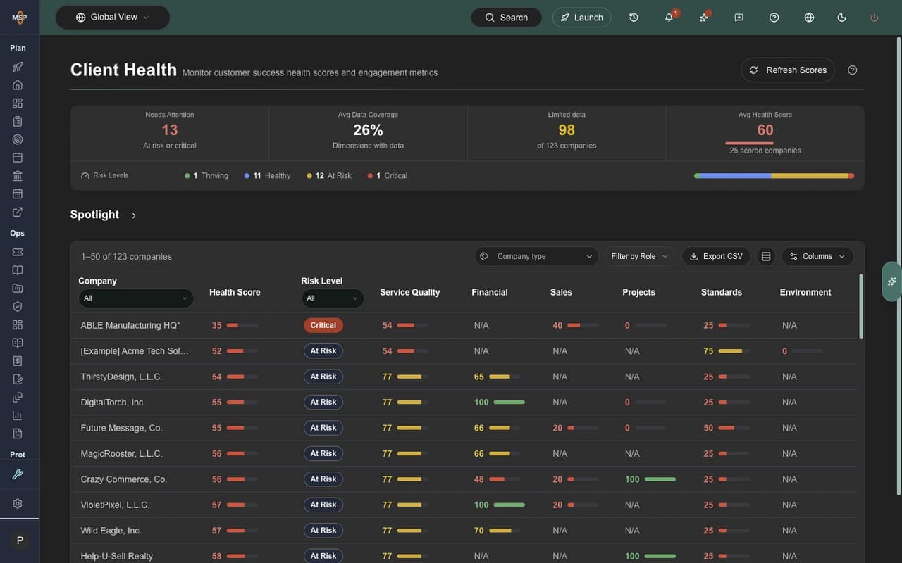
Task: Open the help icon beside Refresh Scores
Action: [x=853, y=70]
